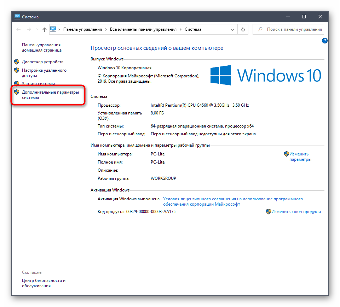Click the back navigation arrow
Image resolution: width=340 pixels, height=307 pixels.
pyautogui.click(x=19, y=30)
